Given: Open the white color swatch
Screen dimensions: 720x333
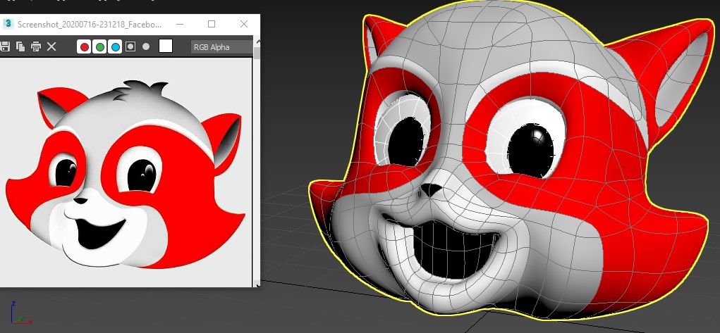Looking at the screenshot, I should click(166, 46).
